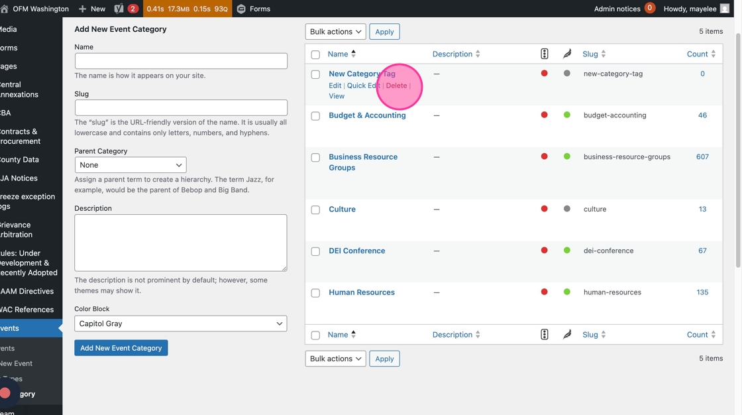Tick the Budget & Accounting checkbox
Viewport: 742px width, 415px height.
tap(315, 116)
